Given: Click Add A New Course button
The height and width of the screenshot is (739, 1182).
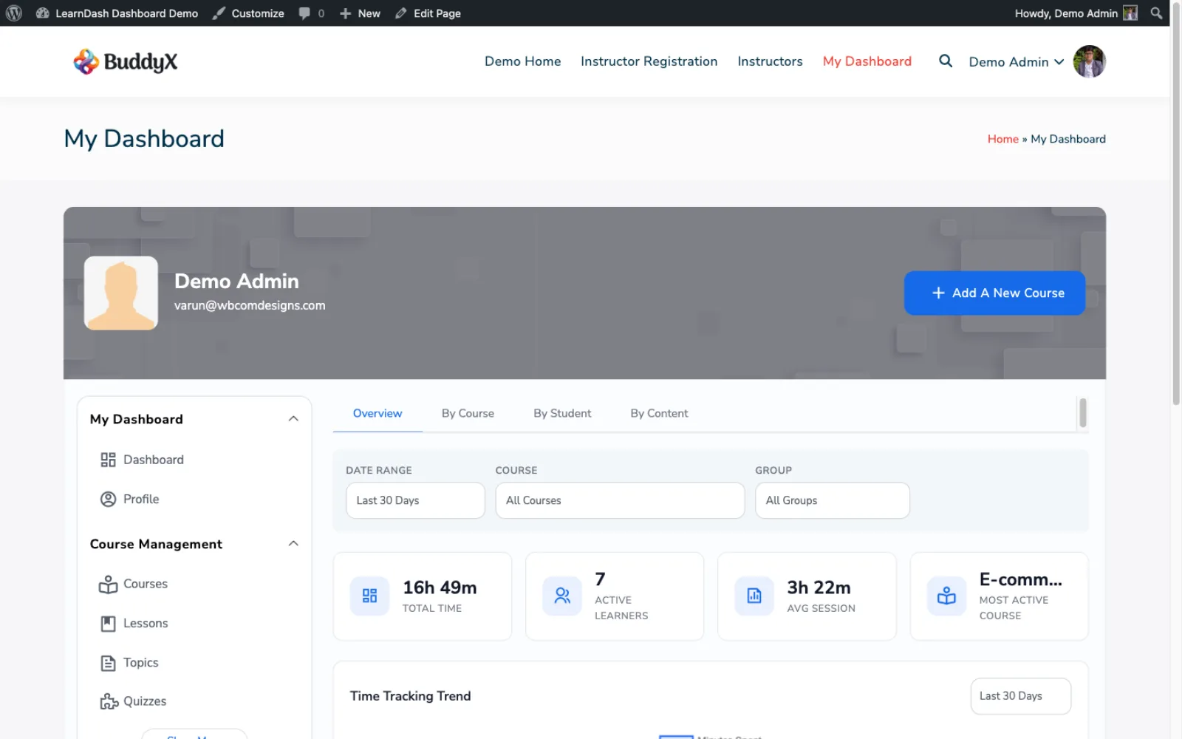Looking at the screenshot, I should 994,293.
